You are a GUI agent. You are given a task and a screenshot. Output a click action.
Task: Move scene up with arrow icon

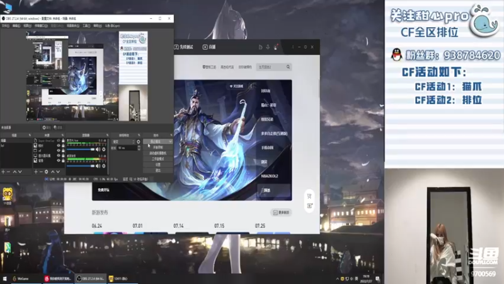pos(14,172)
